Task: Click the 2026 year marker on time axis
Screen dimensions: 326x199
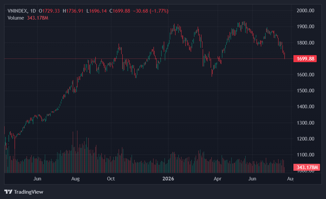Action: 168,179
